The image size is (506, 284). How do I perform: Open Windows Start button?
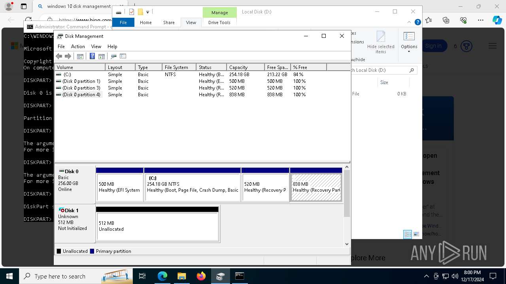tap(9, 276)
